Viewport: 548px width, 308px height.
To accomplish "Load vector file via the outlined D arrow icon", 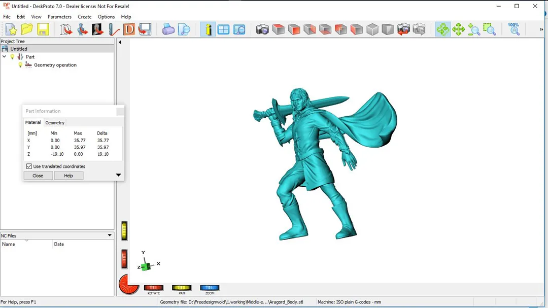I will [66, 29].
